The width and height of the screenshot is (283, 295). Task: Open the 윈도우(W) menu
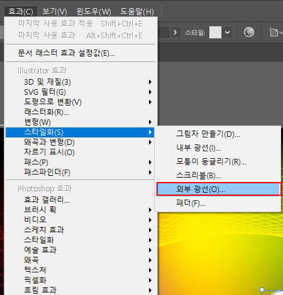click(x=94, y=11)
